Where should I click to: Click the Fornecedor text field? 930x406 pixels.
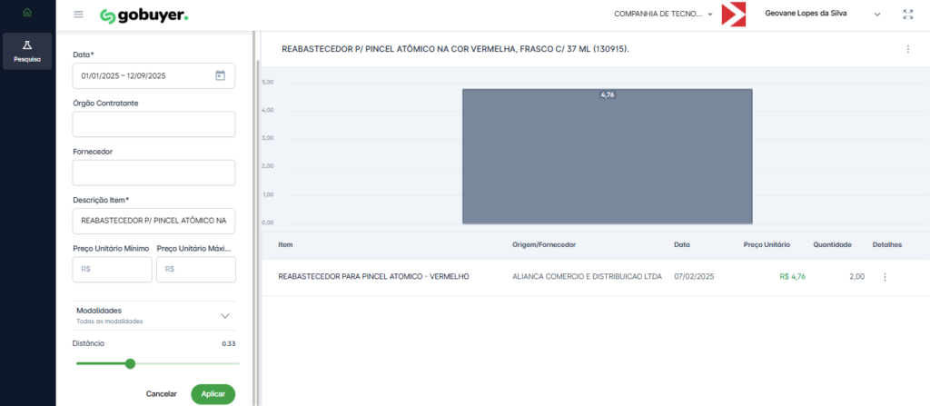[x=153, y=173]
